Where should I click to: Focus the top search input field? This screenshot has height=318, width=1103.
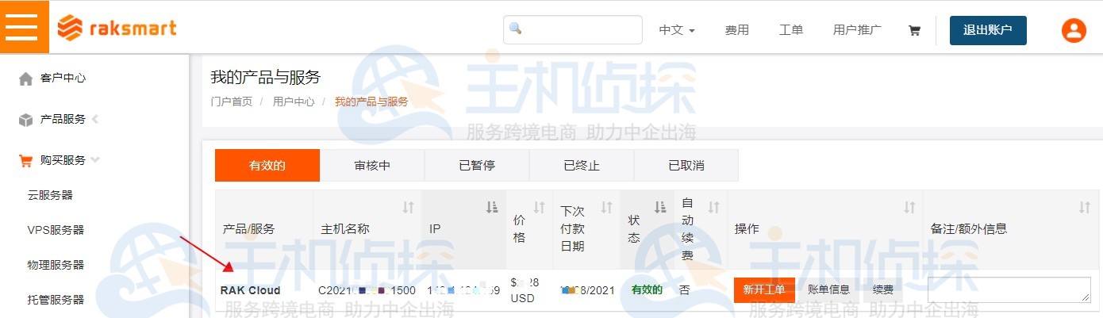coord(573,30)
